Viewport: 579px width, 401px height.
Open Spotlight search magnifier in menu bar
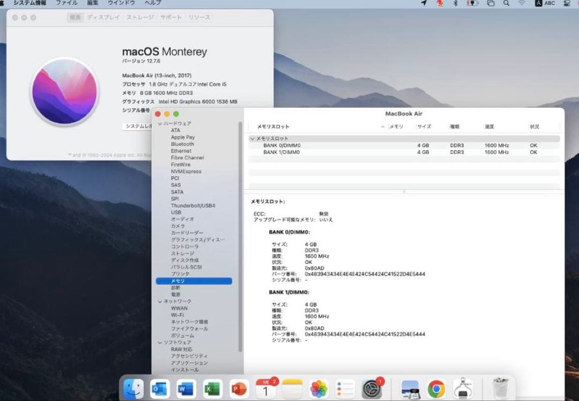506,3
